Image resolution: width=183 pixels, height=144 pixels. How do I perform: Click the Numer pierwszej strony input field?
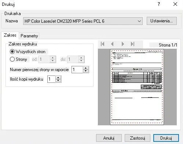point(77,70)
